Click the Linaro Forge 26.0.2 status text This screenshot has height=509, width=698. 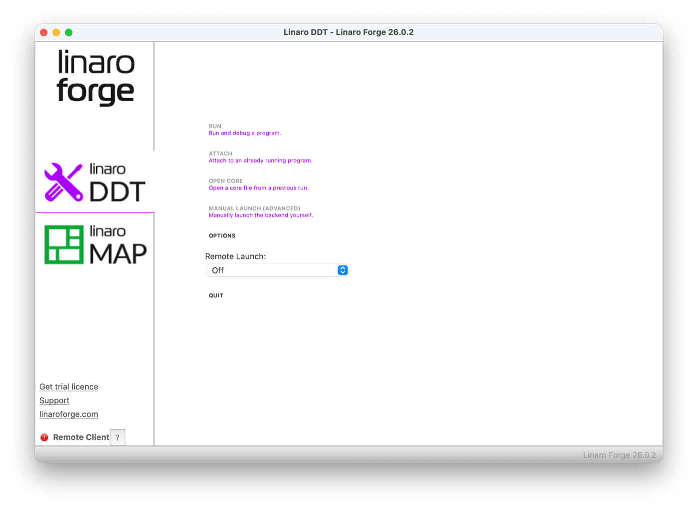click(619, 455)
